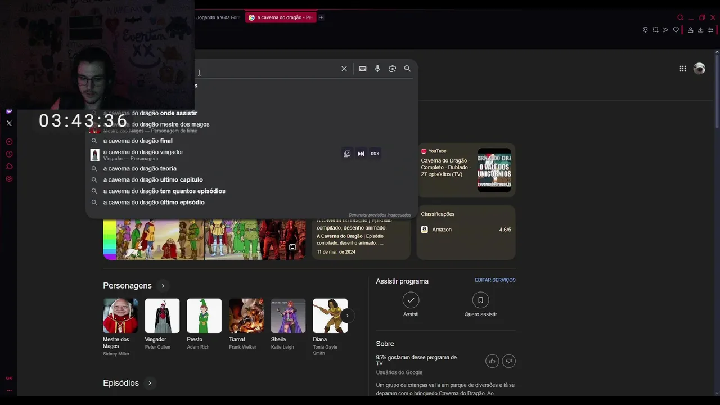Open the tab search magnifier in title bar

click(680, 17)
